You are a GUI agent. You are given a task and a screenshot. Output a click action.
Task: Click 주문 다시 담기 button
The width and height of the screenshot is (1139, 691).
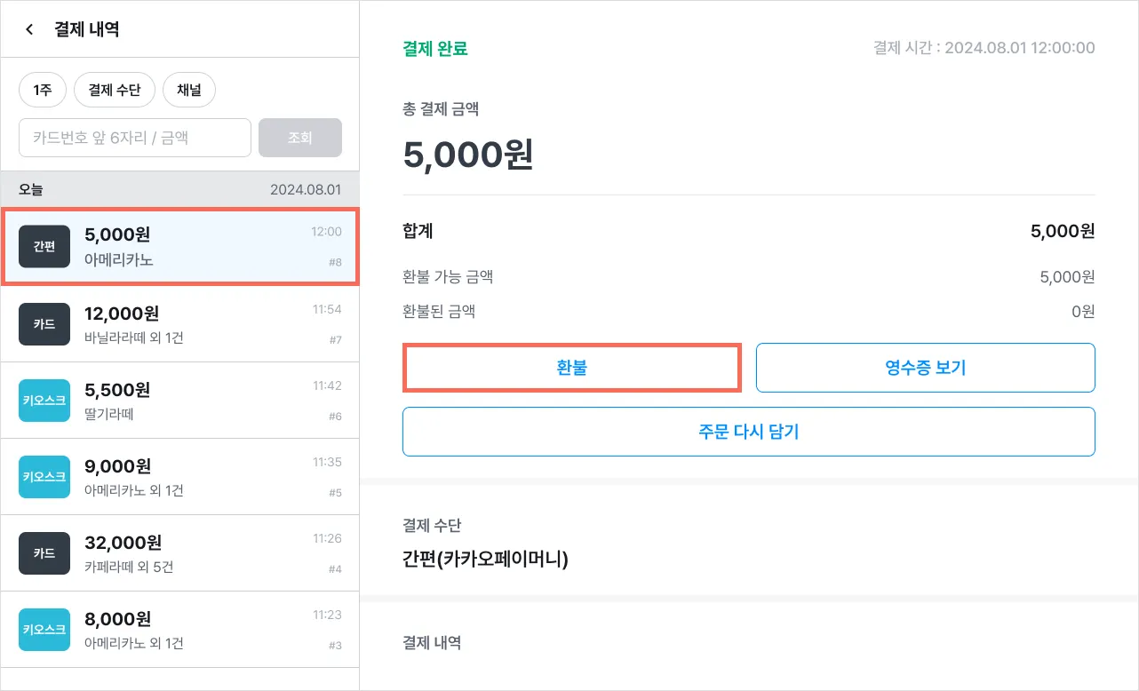(748, 432)
